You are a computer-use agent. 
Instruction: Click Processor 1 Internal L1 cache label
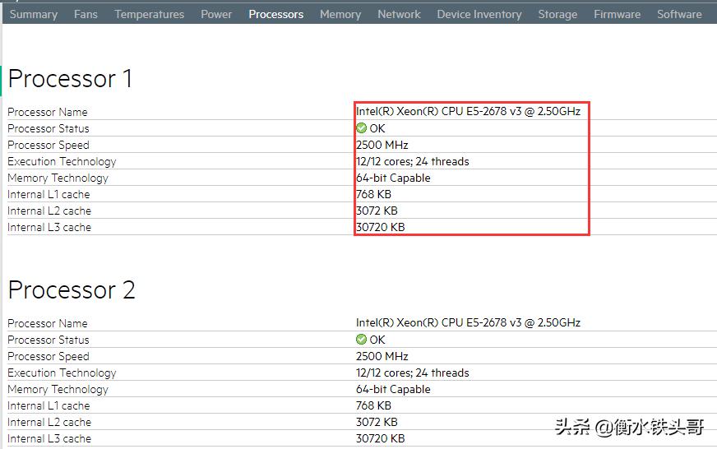(x=49, y=194)
